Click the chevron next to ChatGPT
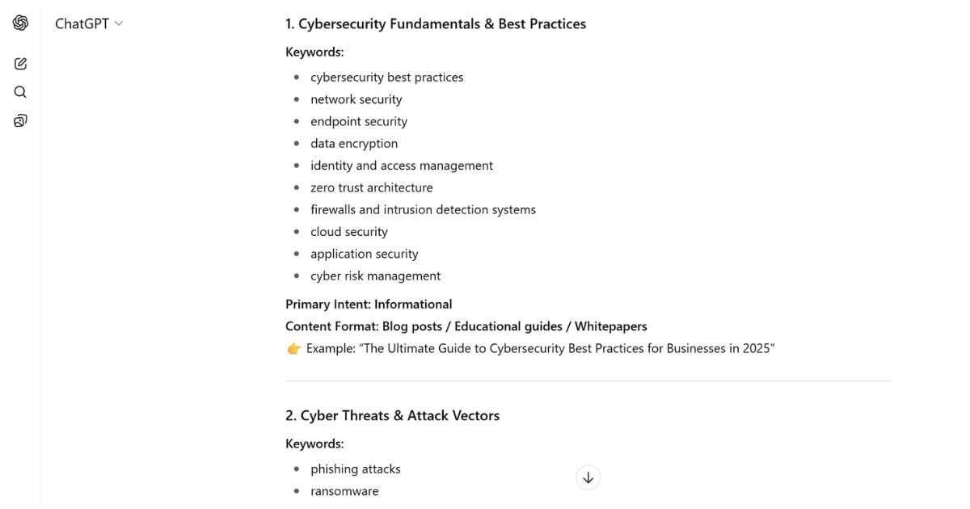 [119, 24]
